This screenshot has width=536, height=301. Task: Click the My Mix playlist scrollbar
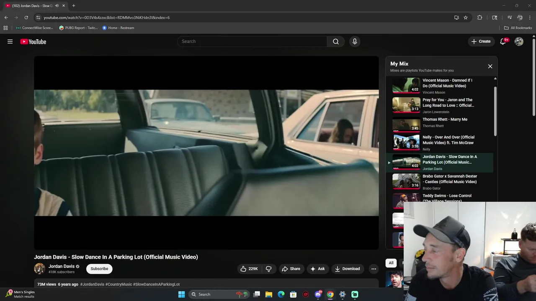(x=495, y=111)
